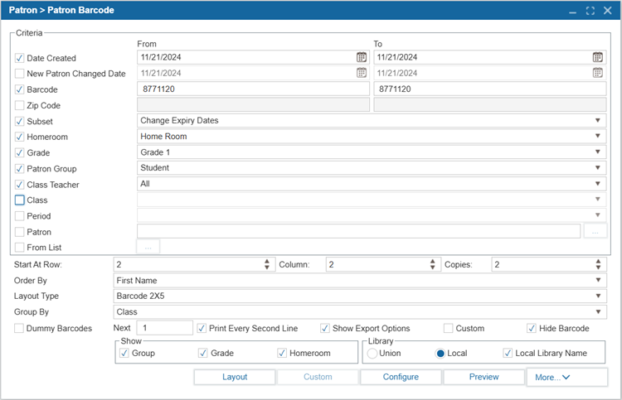This screenshot has width=622, height=400.
Task: Click the Barcode From field 8771120
Action: (253, 89)
